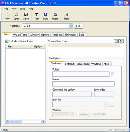Click the Source Directories list box

pyautogui.click(x=85, y=49)
